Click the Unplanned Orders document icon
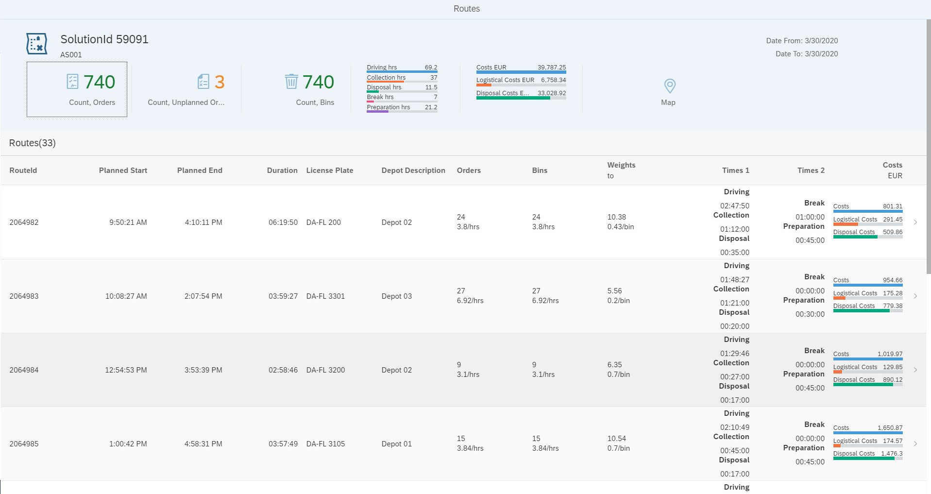Image resolution: width=931 pixels, height=494 pixels. pyautogui.click(x=203, y=82)
